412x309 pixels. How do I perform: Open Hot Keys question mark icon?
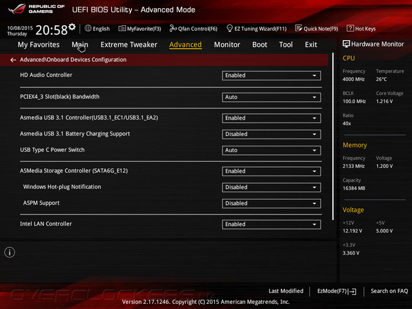pos(350,28)
